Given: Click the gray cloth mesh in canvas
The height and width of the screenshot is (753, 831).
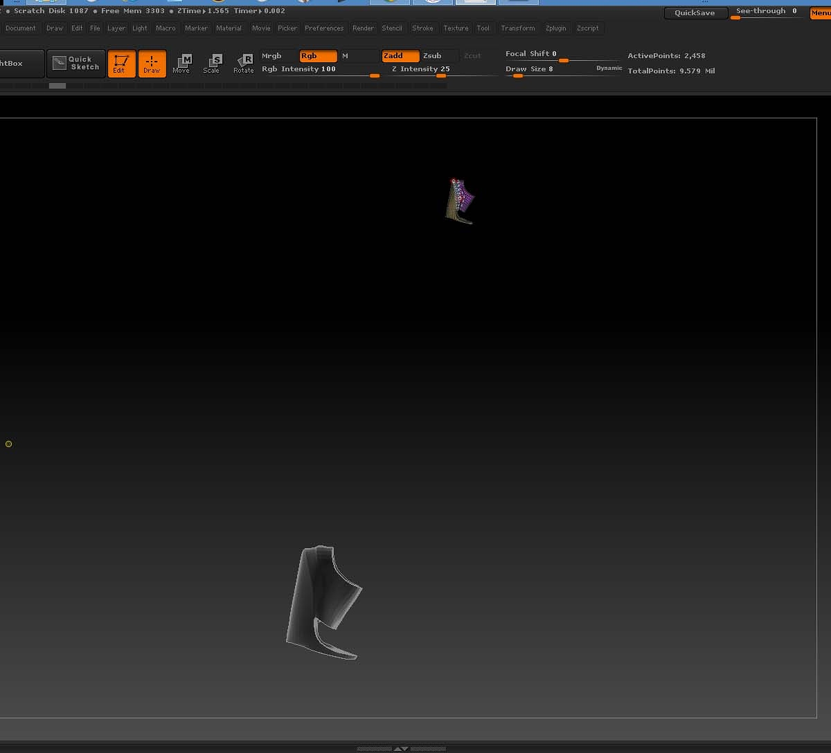Looking at the screenshot, I should pyautogui.click(x=324, y=602).
